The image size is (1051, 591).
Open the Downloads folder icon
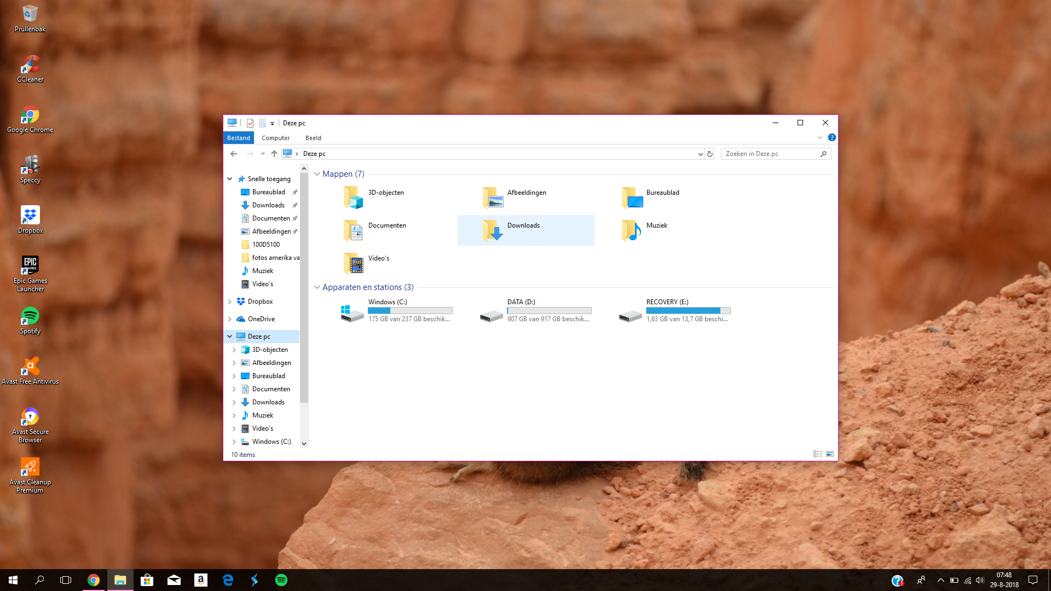[492, 230]
